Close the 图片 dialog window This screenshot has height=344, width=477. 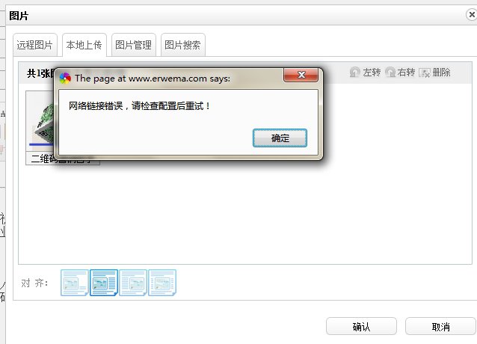tap(472, 14)
